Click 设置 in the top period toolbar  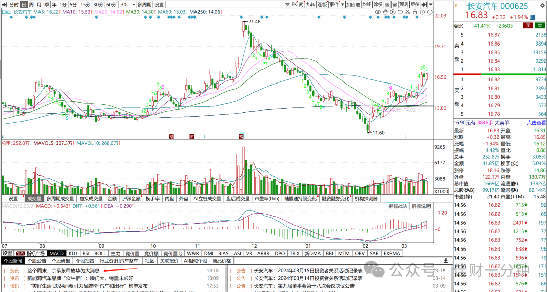(159, 4)
